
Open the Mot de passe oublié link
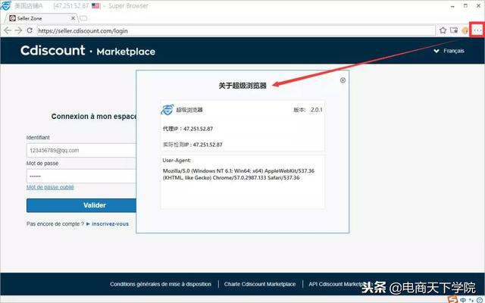tap(50, 187)
